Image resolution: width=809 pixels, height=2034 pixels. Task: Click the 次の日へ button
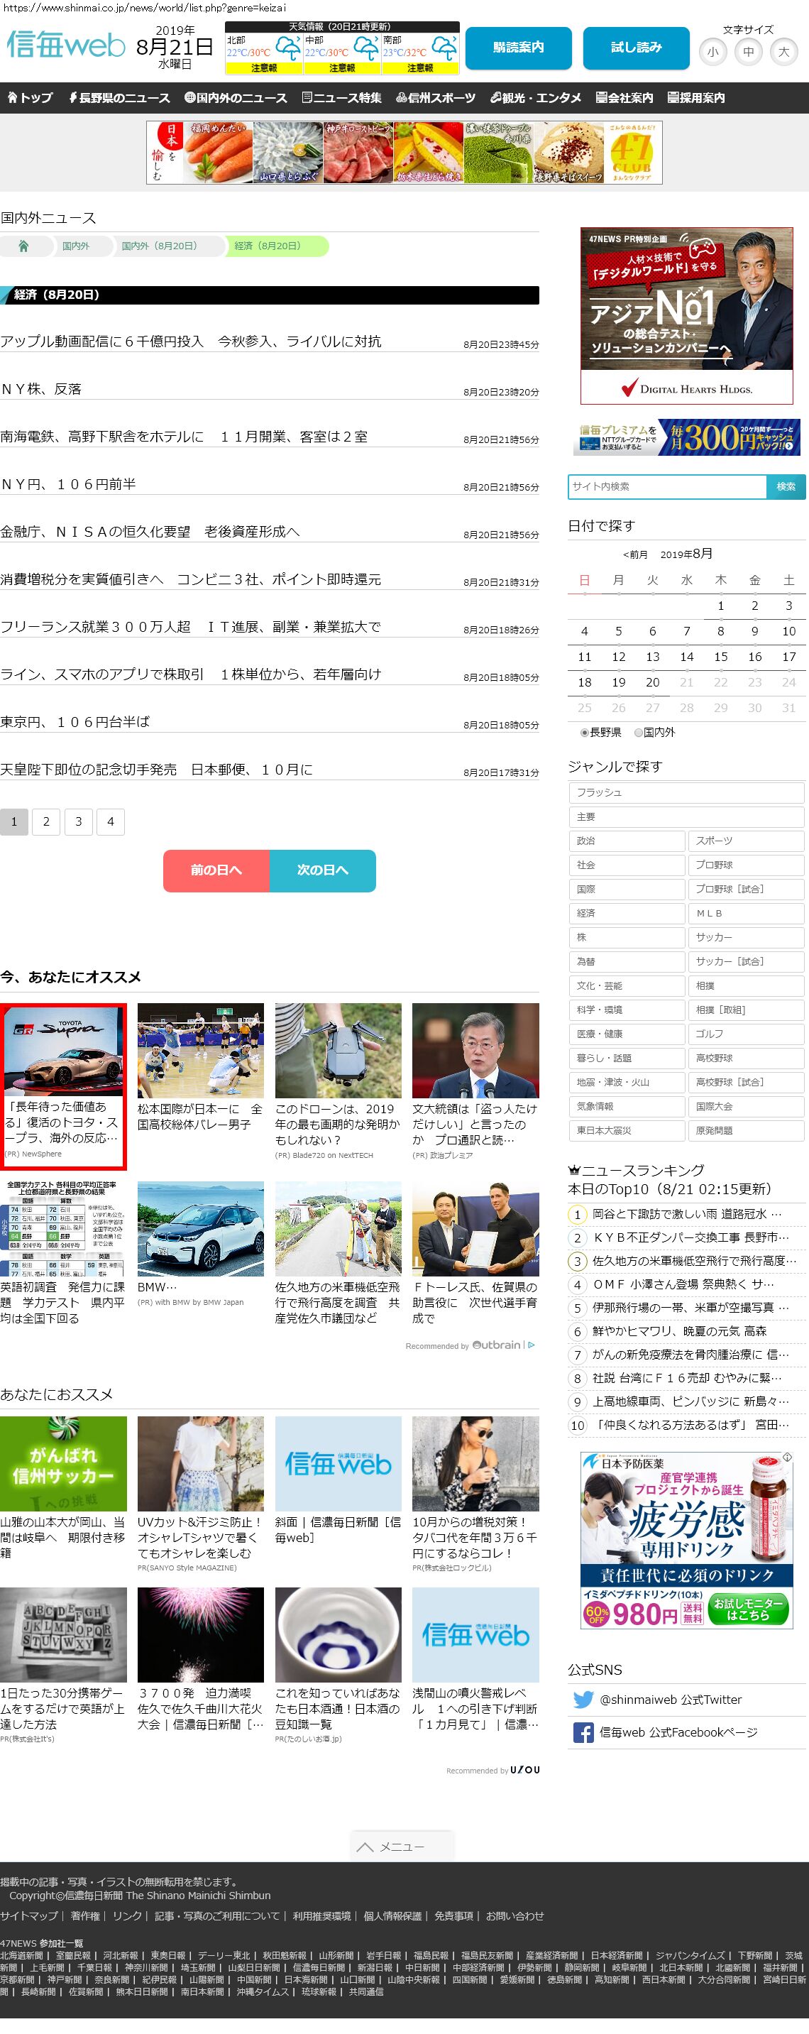(322, 870)
